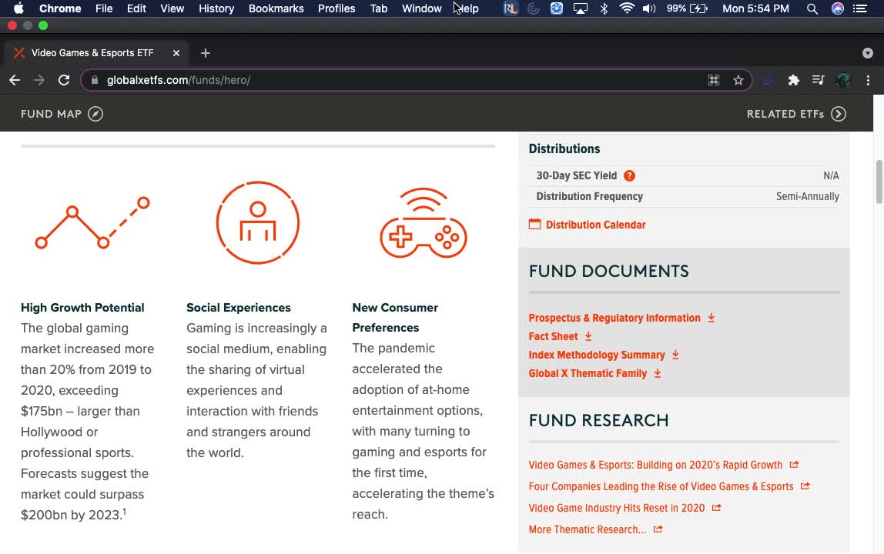Click the Chrome profile avatar
Viewport: 884px width, 554px height.
coord(843,80)
